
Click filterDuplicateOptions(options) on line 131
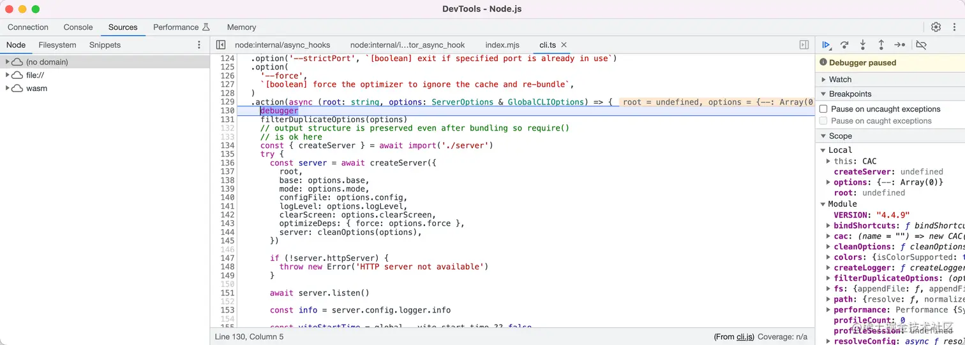tap(334, 120)
